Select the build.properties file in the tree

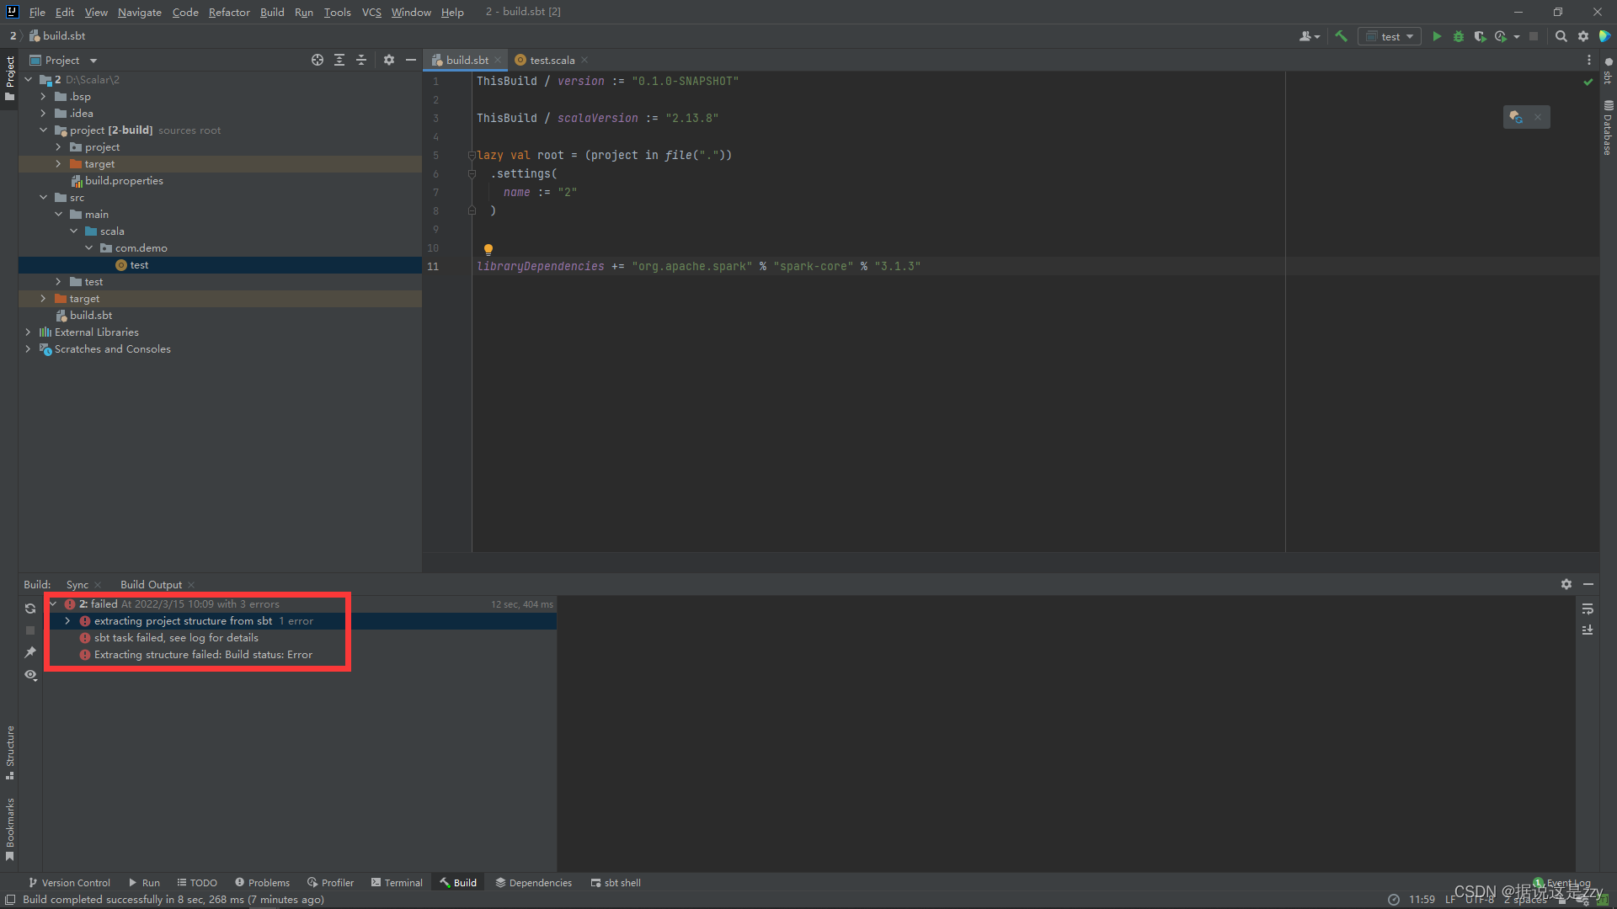click(124, 181)
